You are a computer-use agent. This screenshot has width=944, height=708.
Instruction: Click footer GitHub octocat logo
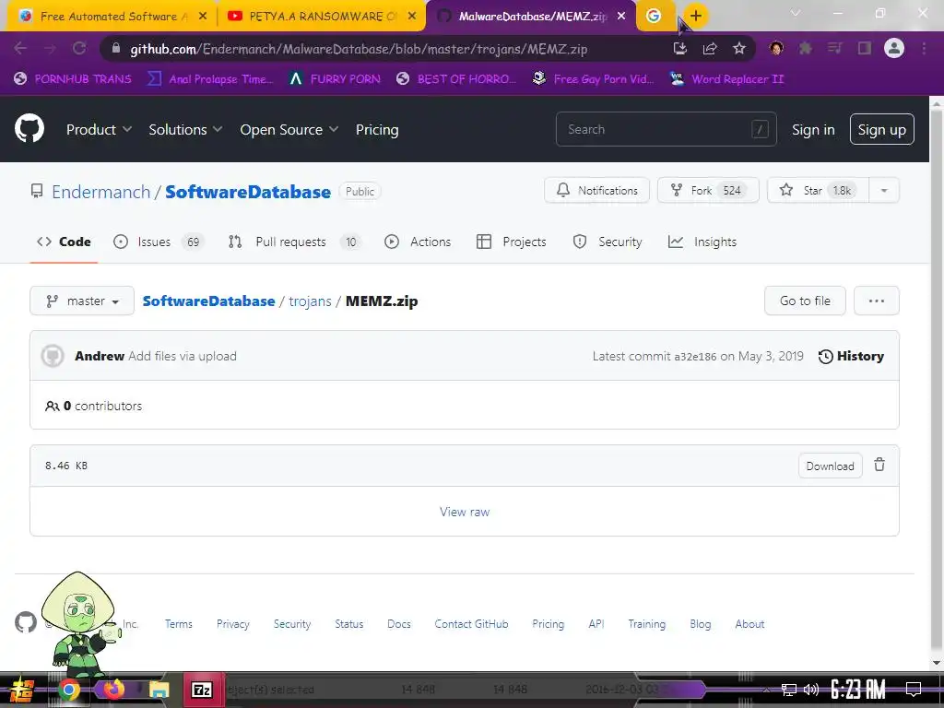(26, 622)
